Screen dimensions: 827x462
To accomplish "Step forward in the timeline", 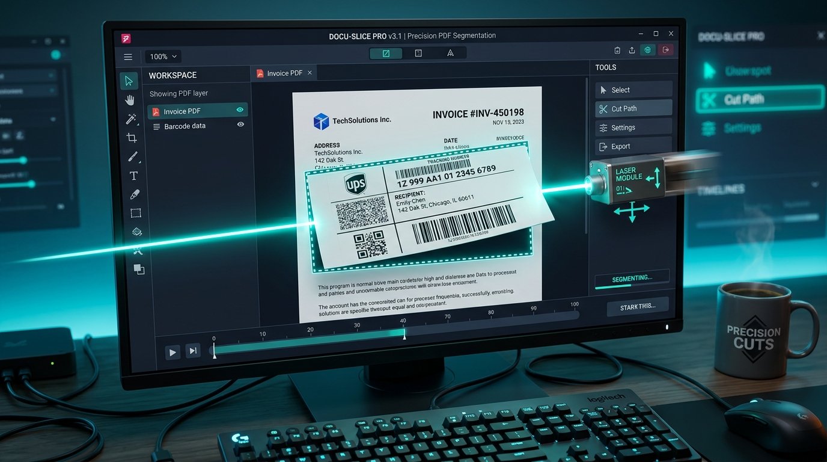I will (x=192, y=351).
